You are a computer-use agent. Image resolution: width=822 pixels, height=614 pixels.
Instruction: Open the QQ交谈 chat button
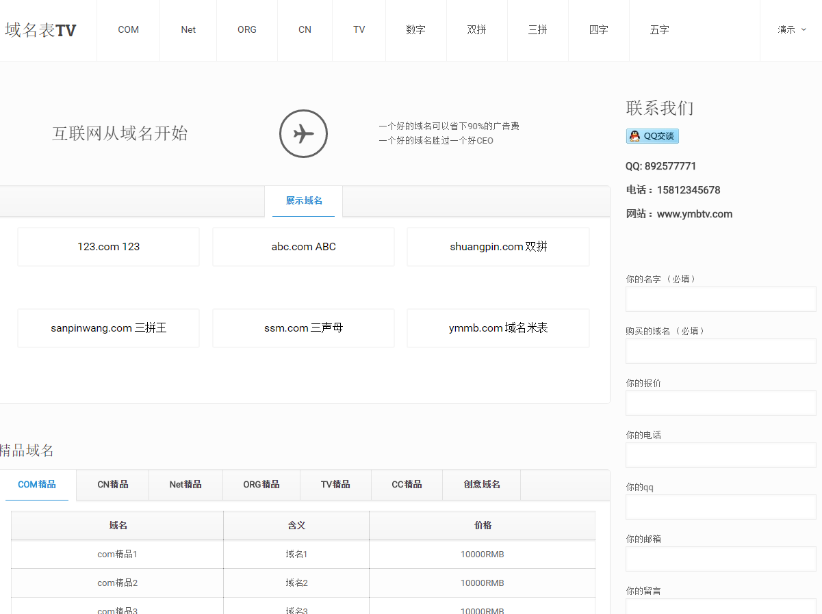click(x=652, y=136)
